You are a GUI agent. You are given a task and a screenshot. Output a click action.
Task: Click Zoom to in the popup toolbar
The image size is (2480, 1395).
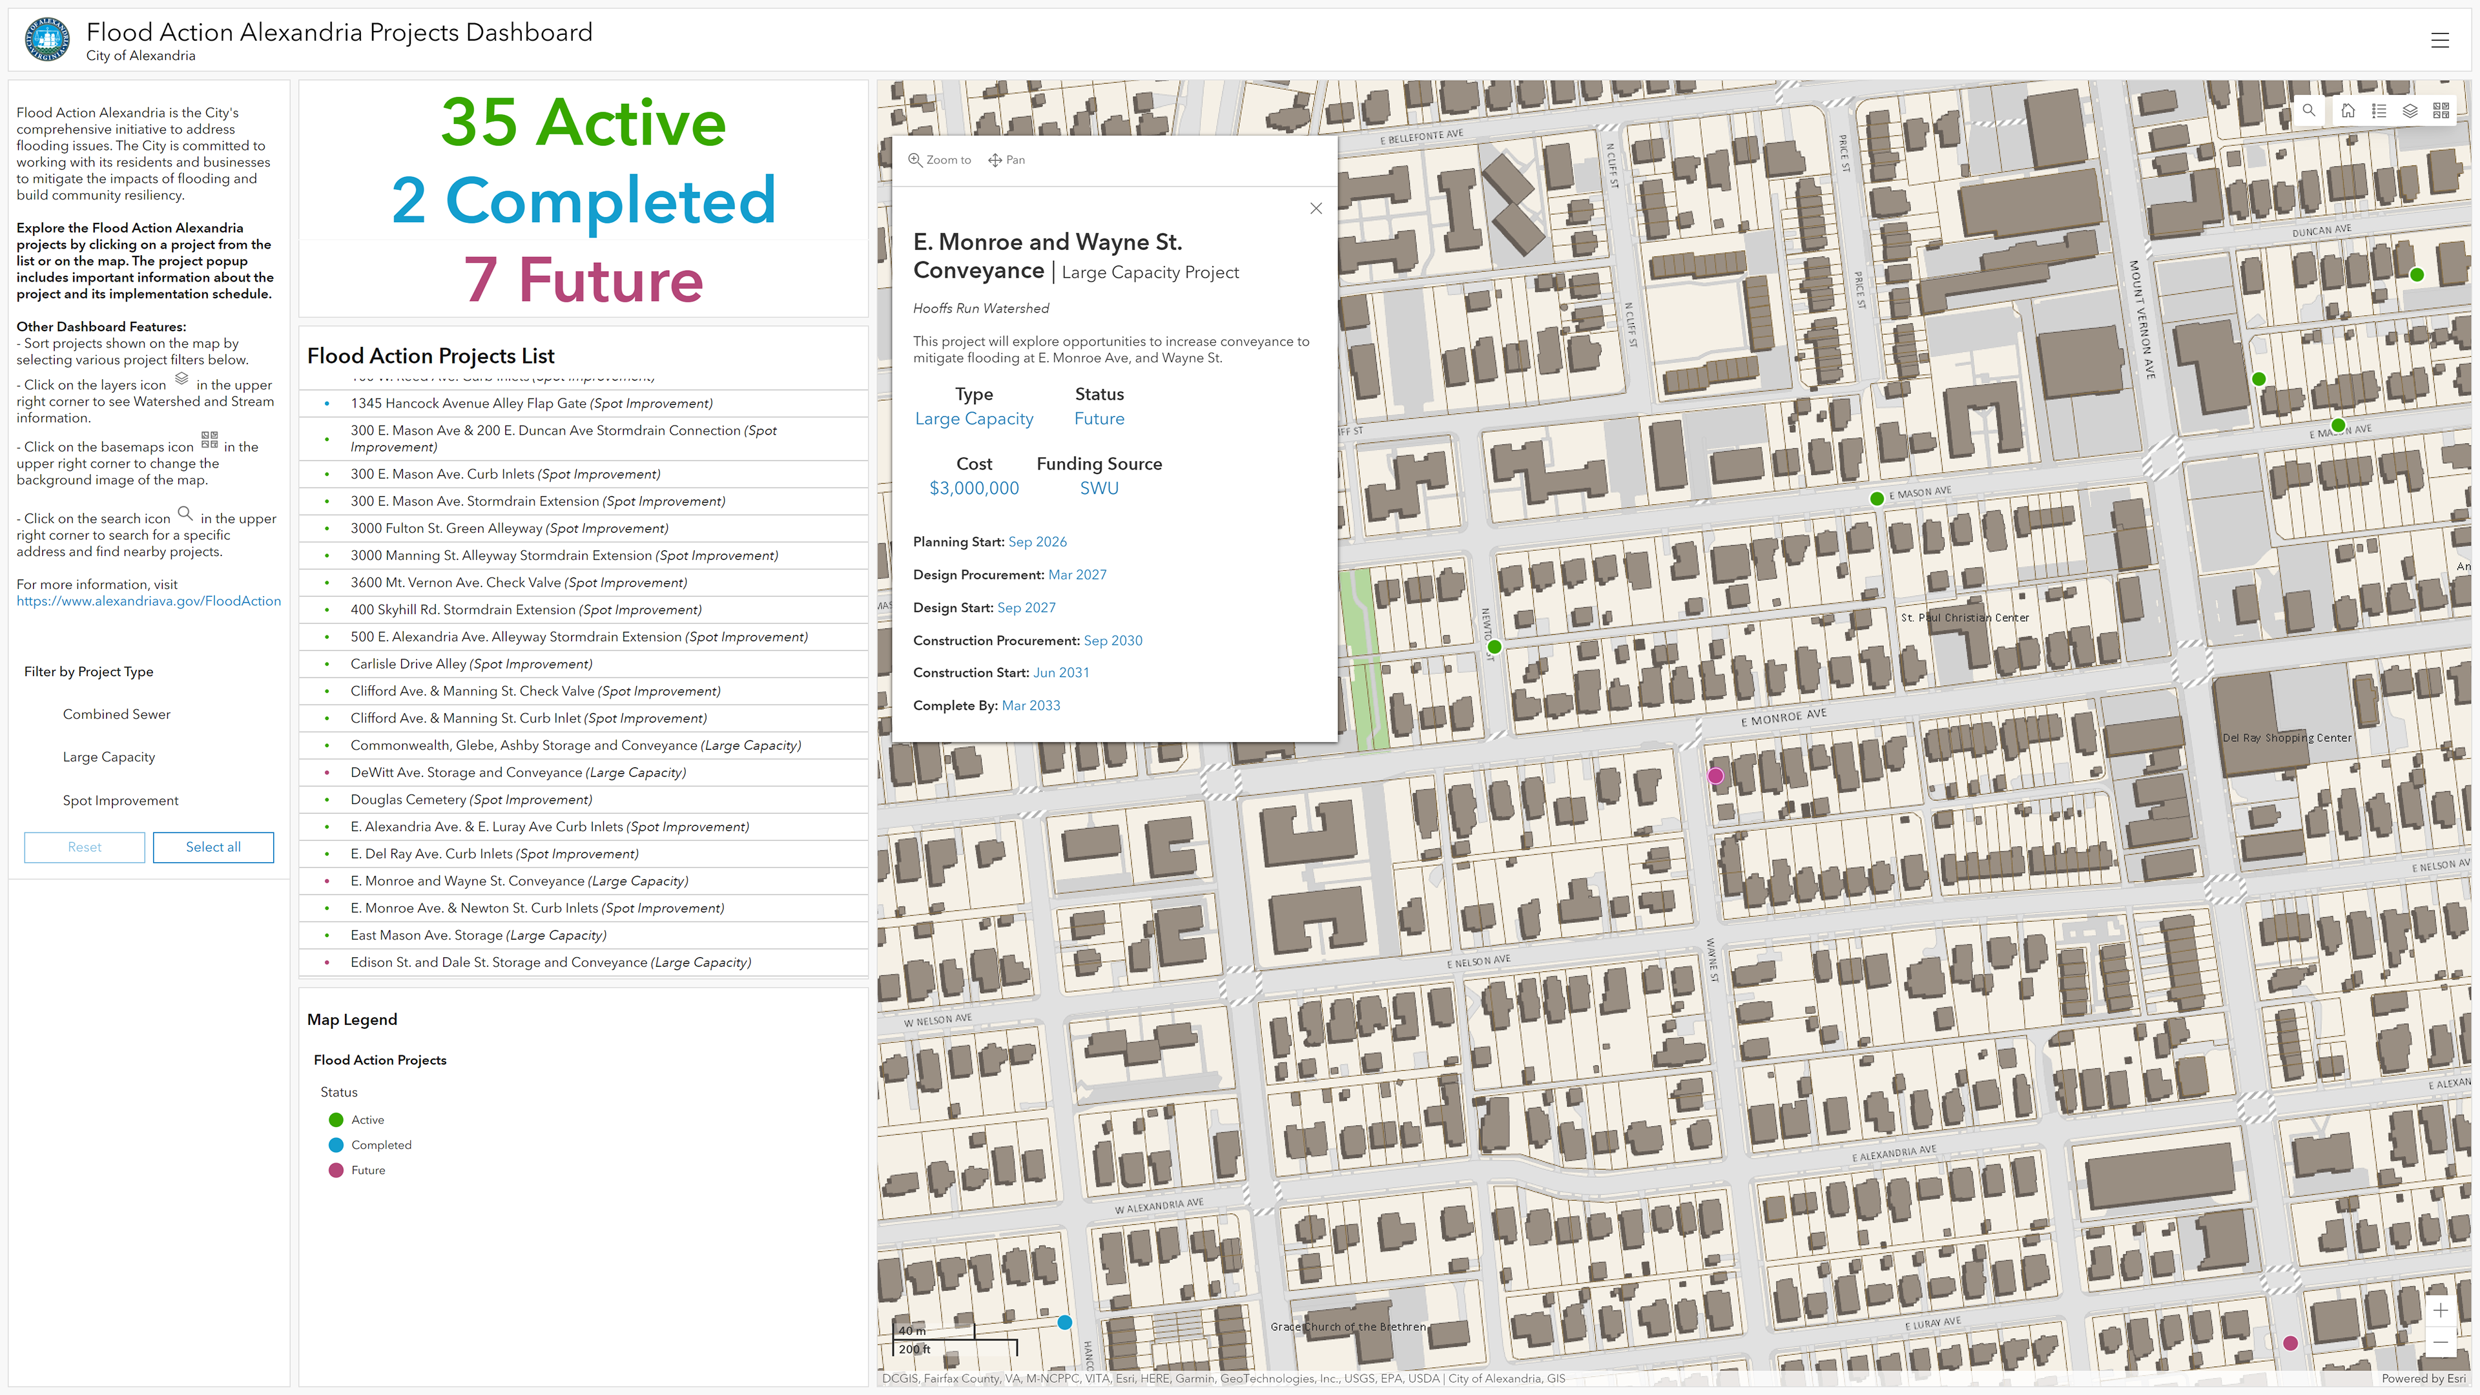click(940, 160)
